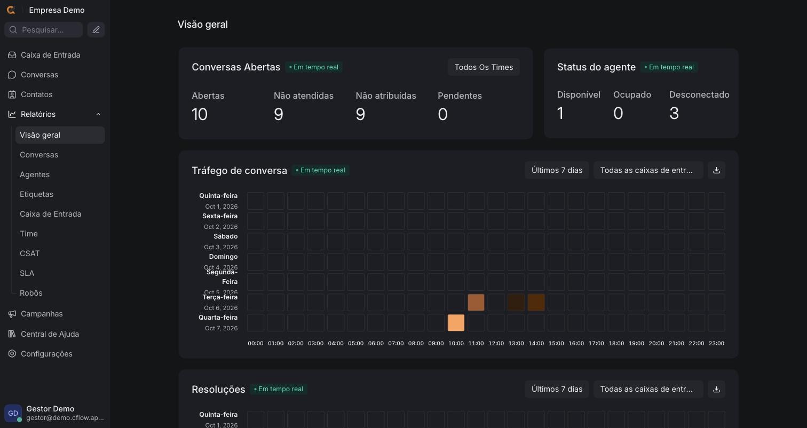This screenshot has height=428, width=807.
Task: Click the GD user avatar
Action: [x=13, y=413]
